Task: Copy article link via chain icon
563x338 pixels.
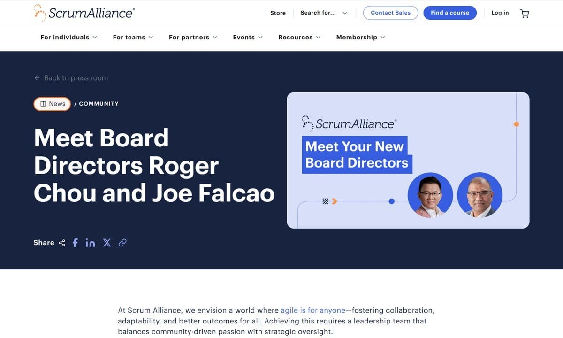Action: coord(122,243)
